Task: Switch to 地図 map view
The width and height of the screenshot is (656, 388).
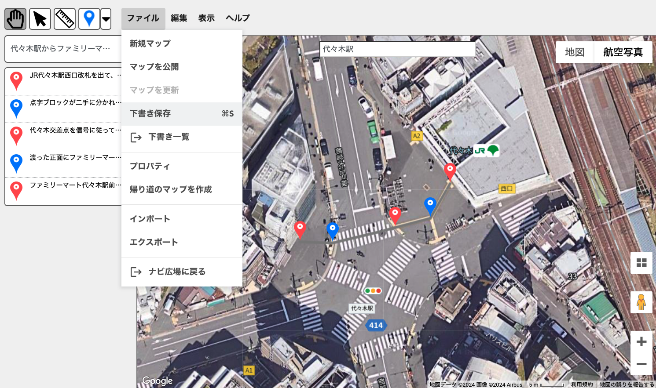Action: point(575,52)
